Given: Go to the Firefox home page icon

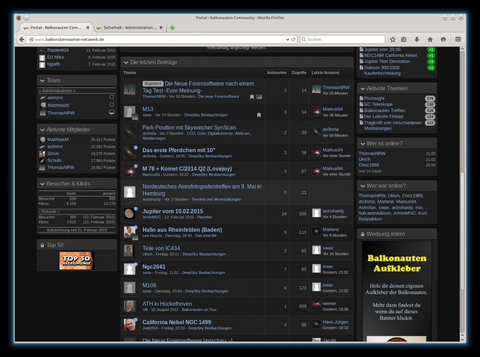Looking at the screenshot, I should [430, 40].
